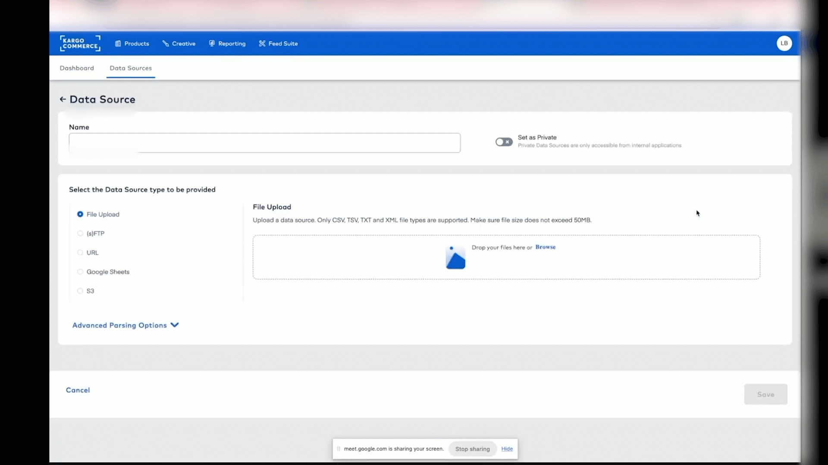Click the image icon in the file drop zone
The height and width of the screenshot is (465, 828).
coord(455,257)
